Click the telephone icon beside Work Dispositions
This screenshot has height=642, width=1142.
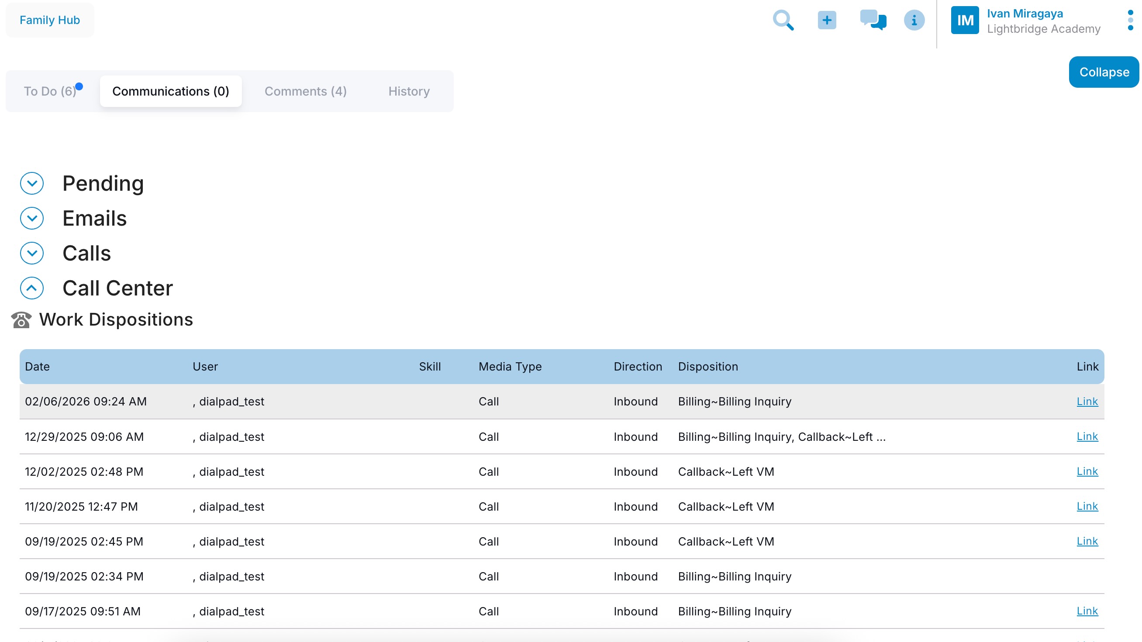point(21,320)
